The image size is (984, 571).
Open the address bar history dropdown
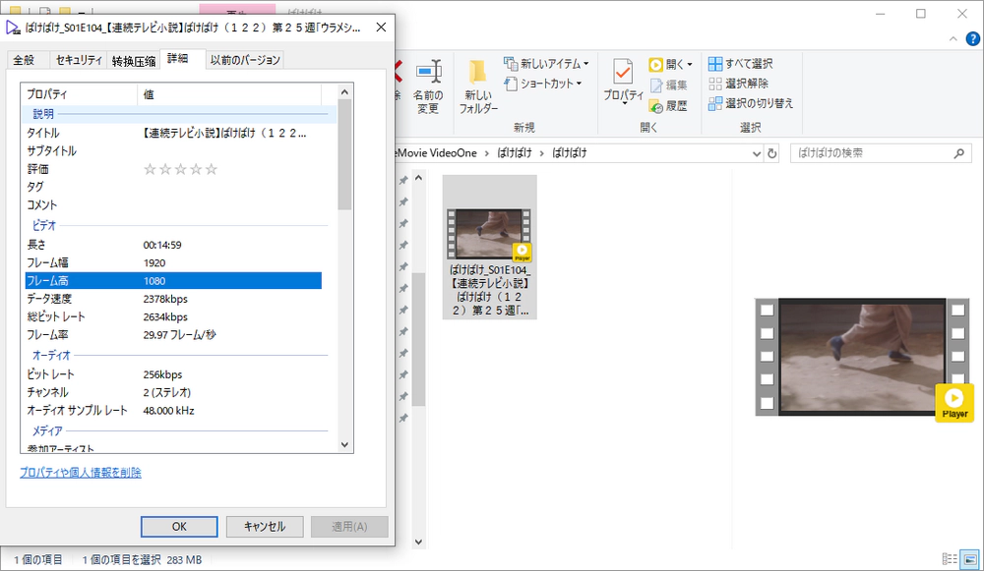coord(756,152)
